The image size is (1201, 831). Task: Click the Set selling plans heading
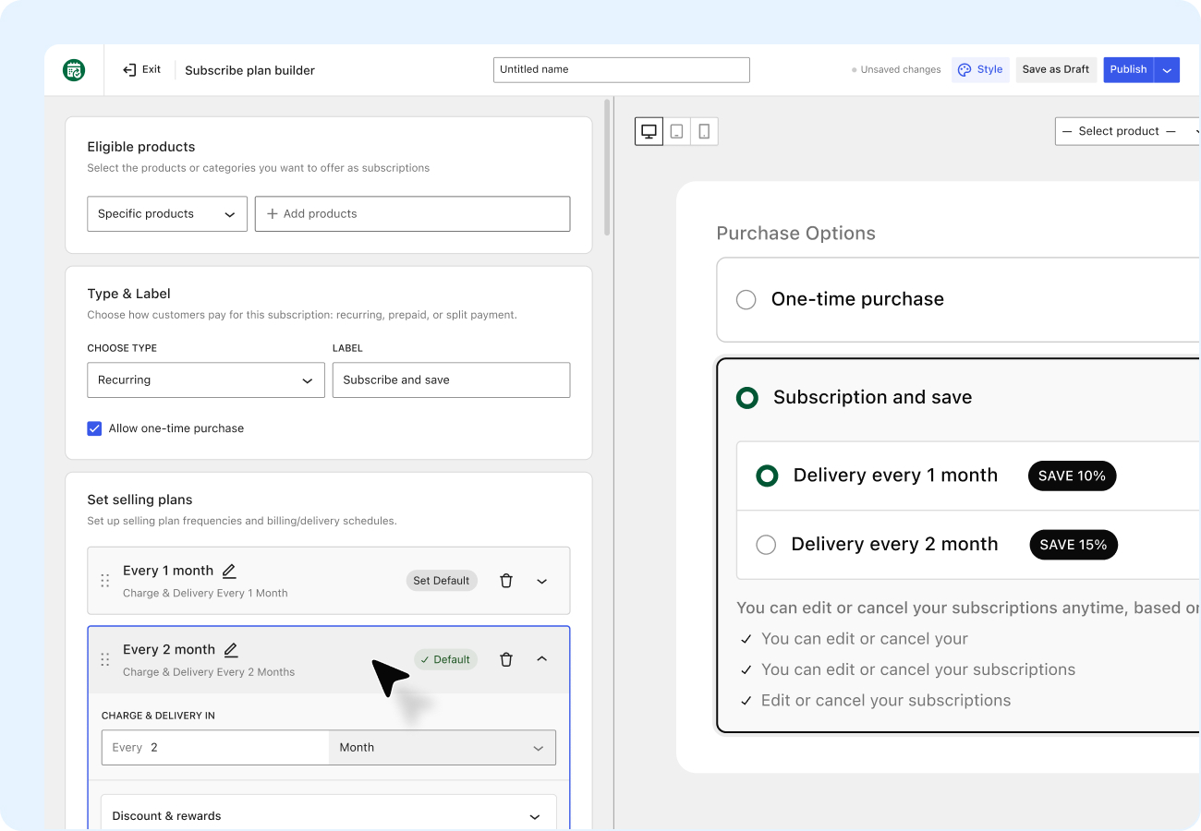coord(140,500)
